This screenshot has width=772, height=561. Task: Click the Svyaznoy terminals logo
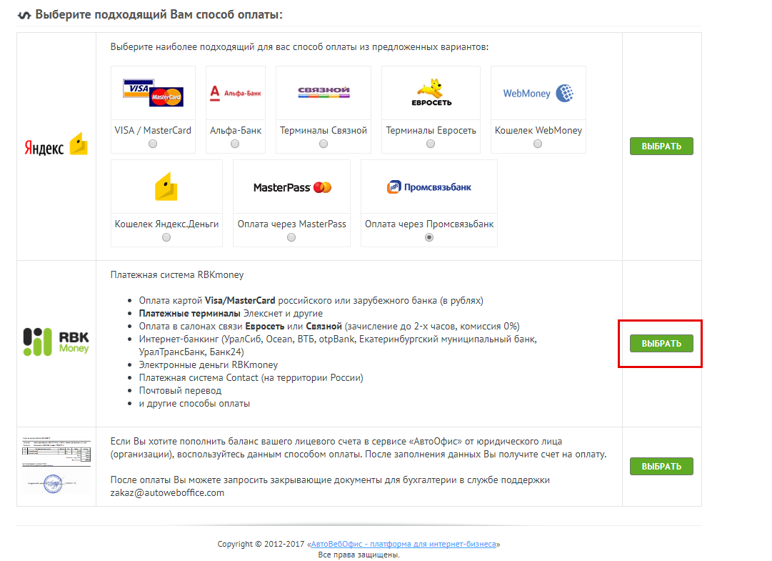(x=324, y=92)
